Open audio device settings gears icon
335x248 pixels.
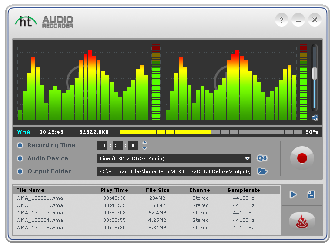(x=262, y=158)
